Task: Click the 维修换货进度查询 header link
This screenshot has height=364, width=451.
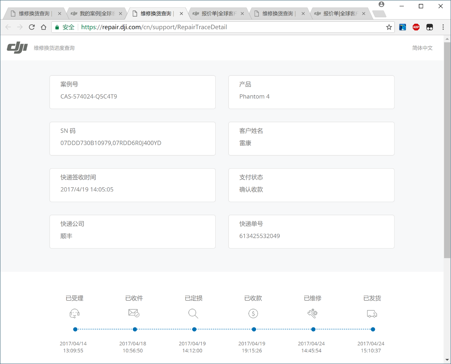Action: (54, 48)
